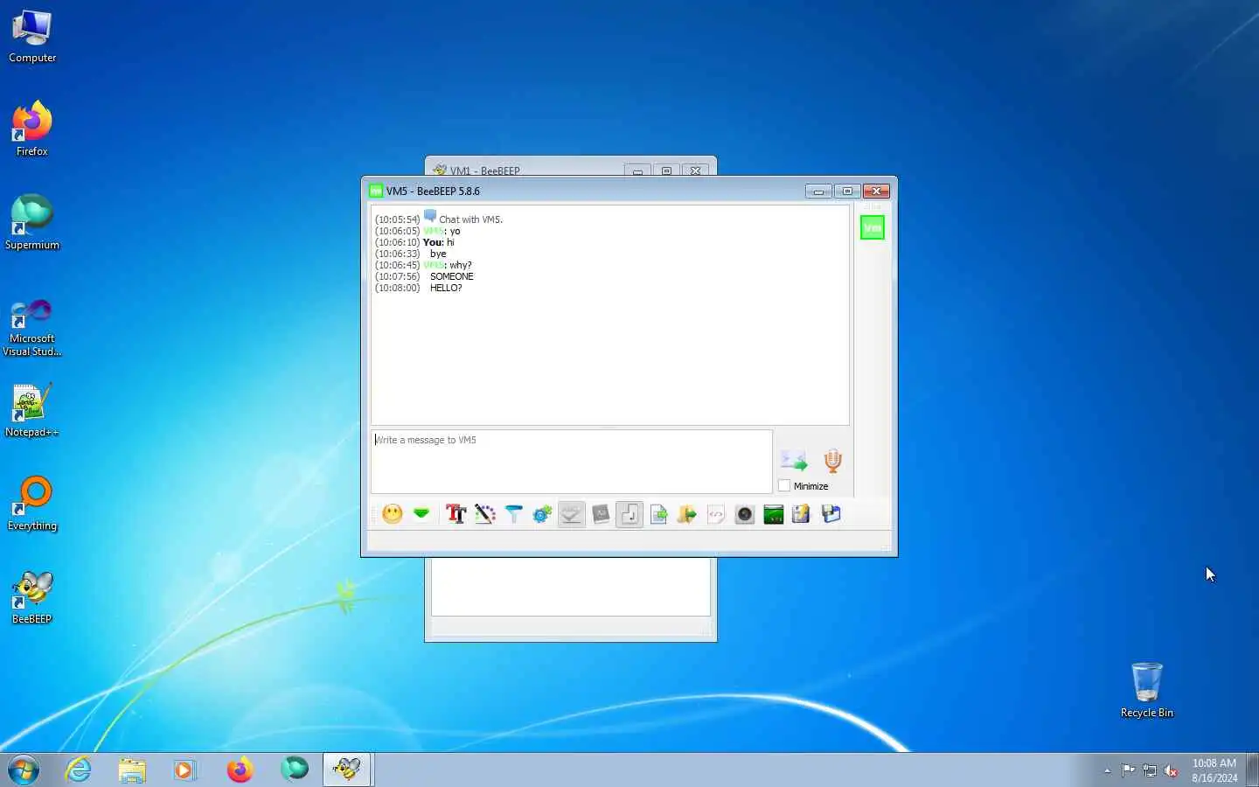1259x787 pixels.
Task: Maximize the VM5 - BeeBEEP window
Action: pos(847,191)
